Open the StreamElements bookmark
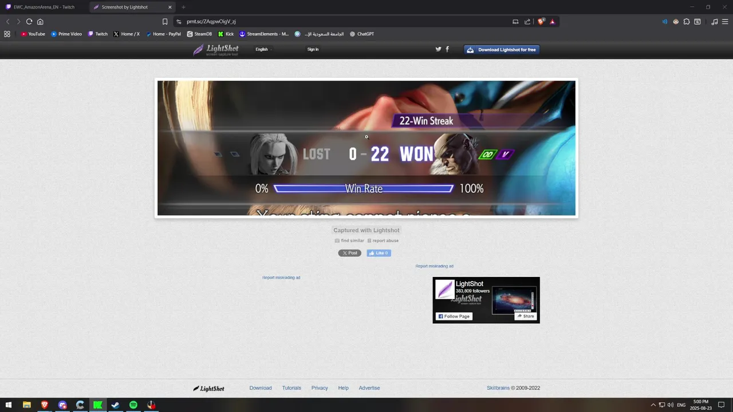Screen dimensions: 733x412 click(x=264, y=34)
